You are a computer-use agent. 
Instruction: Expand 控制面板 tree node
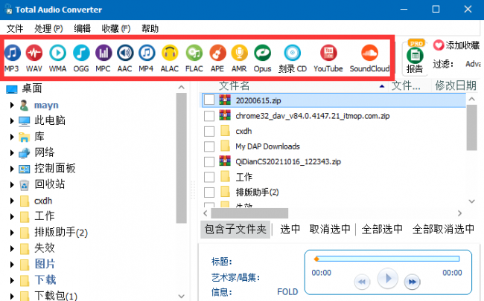pos(12,169)
